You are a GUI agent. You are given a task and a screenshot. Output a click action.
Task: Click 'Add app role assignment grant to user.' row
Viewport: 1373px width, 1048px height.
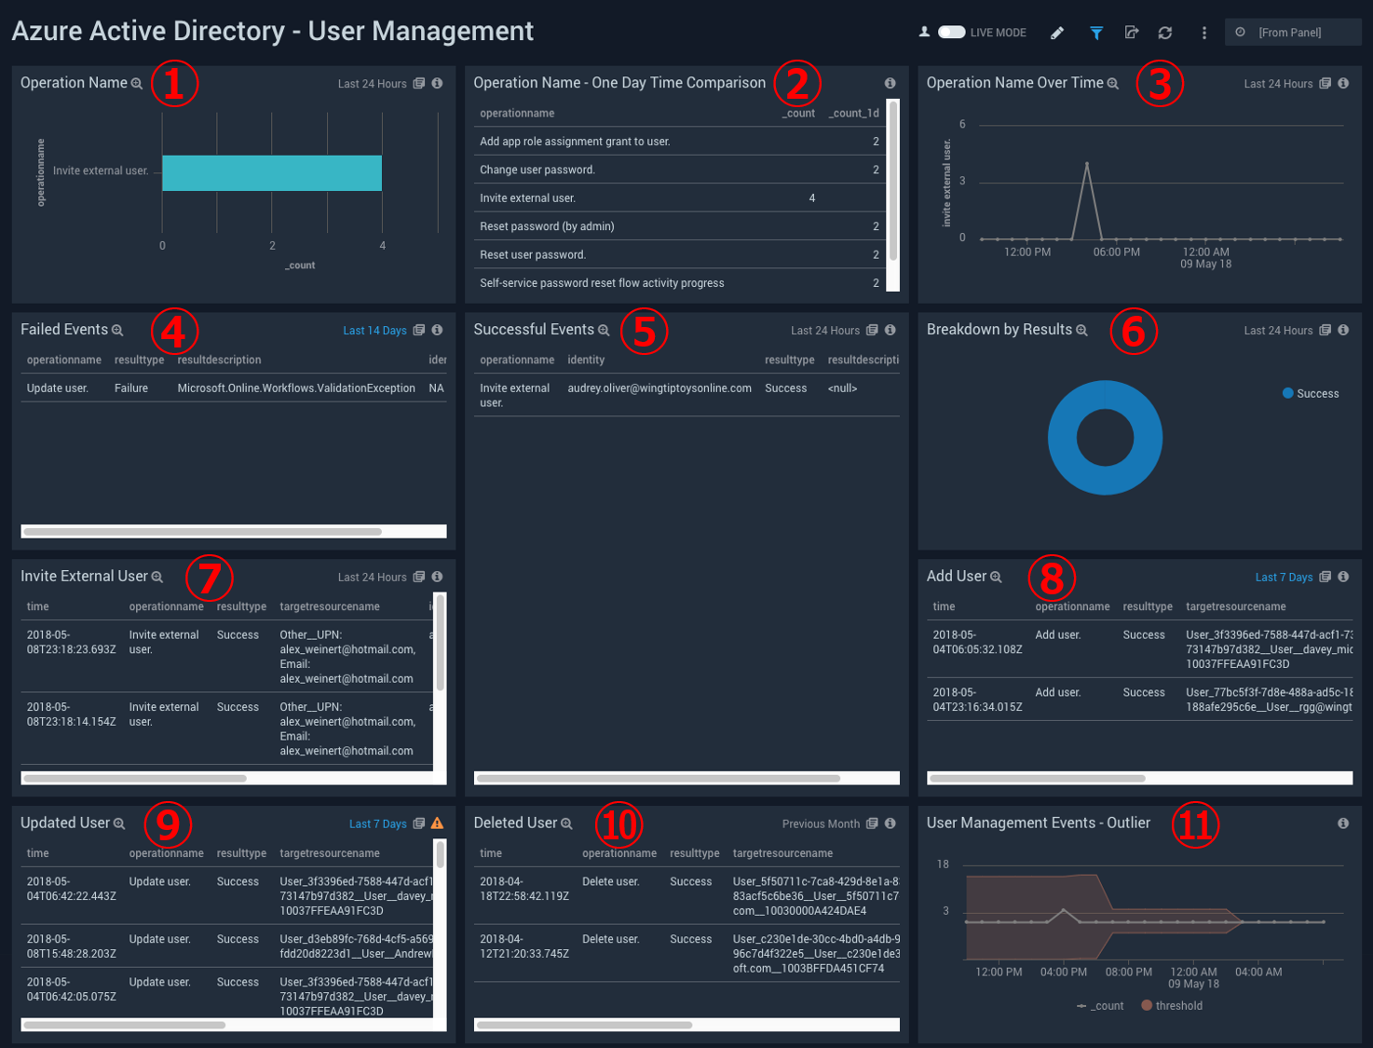[x=680, y=142]
